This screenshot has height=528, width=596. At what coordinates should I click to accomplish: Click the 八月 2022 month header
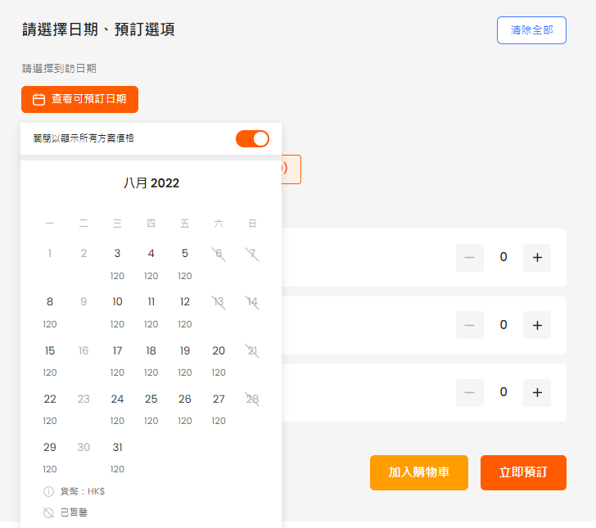click(151, 183)
